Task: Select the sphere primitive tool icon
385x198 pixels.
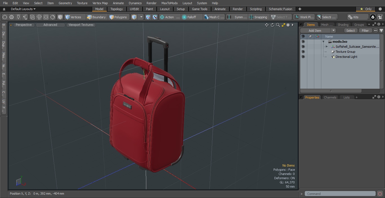Action: pyautogui.click(x=5, y=17)
